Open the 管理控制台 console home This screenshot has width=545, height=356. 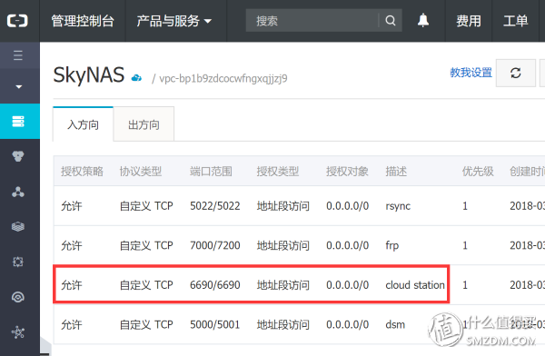click(x=83, y=21)
